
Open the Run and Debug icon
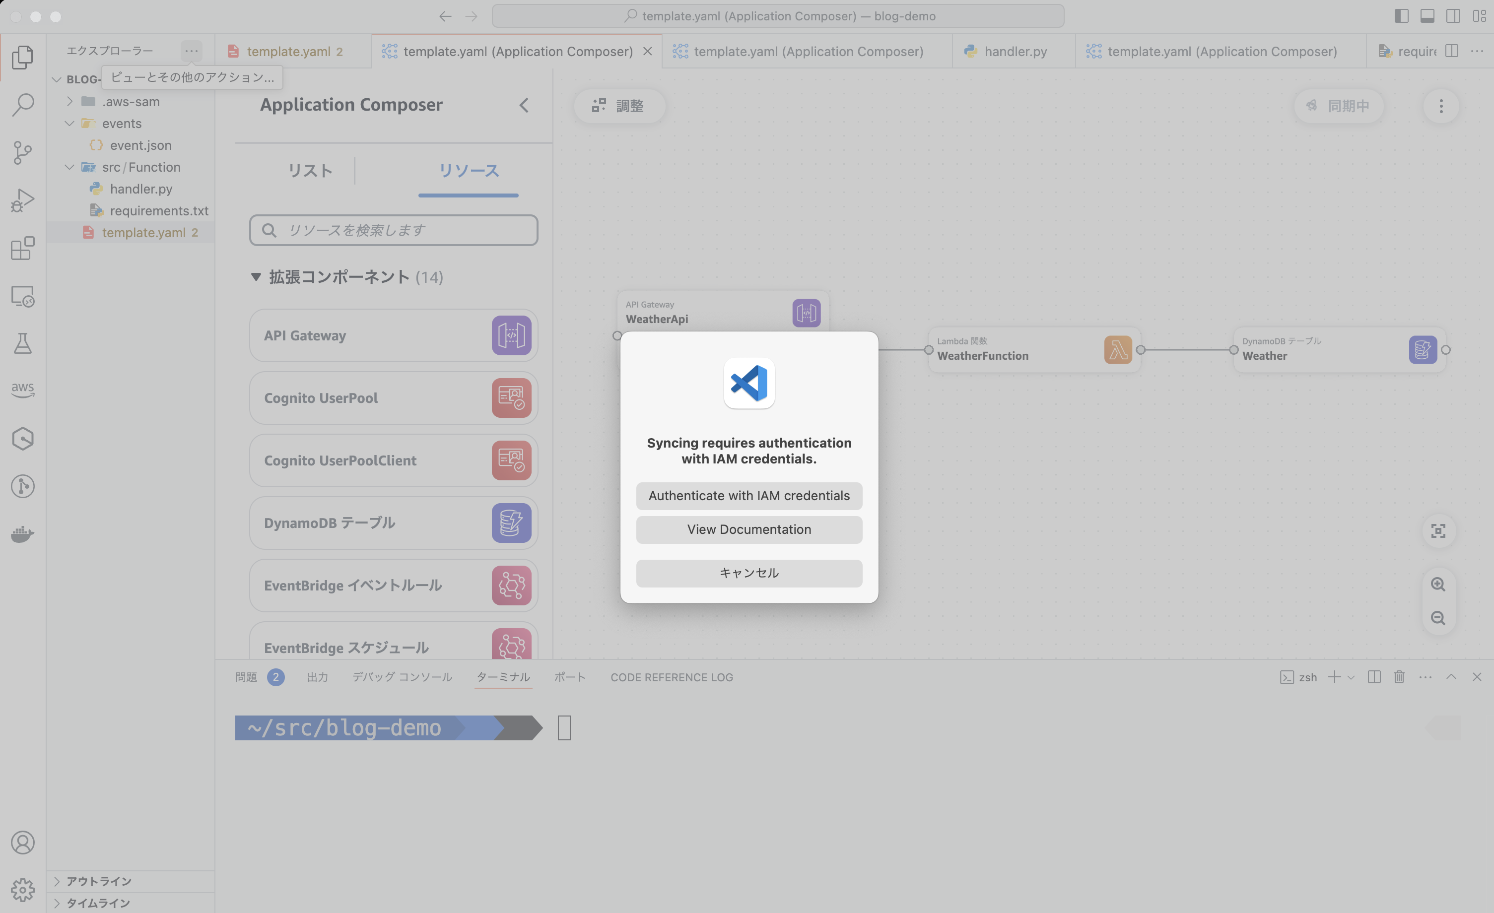22,200
